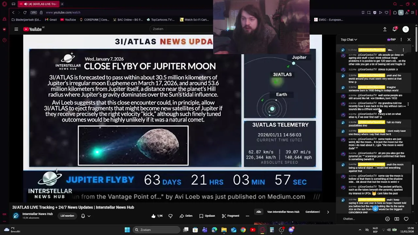Expand the subscription notification bell dropdown
Viewport: 418px width, 235px height.
pos(86,216)
